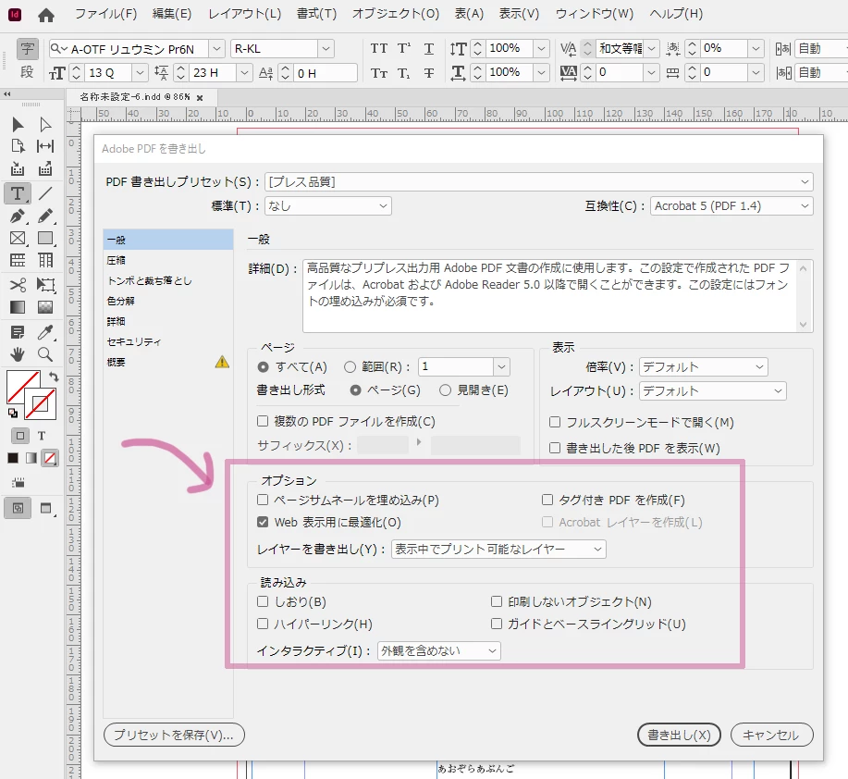The width and height of the screenshot is (848, 779).
Task: Enable ハイパーリンク(H) checkbox
Action: click(263, 624)
